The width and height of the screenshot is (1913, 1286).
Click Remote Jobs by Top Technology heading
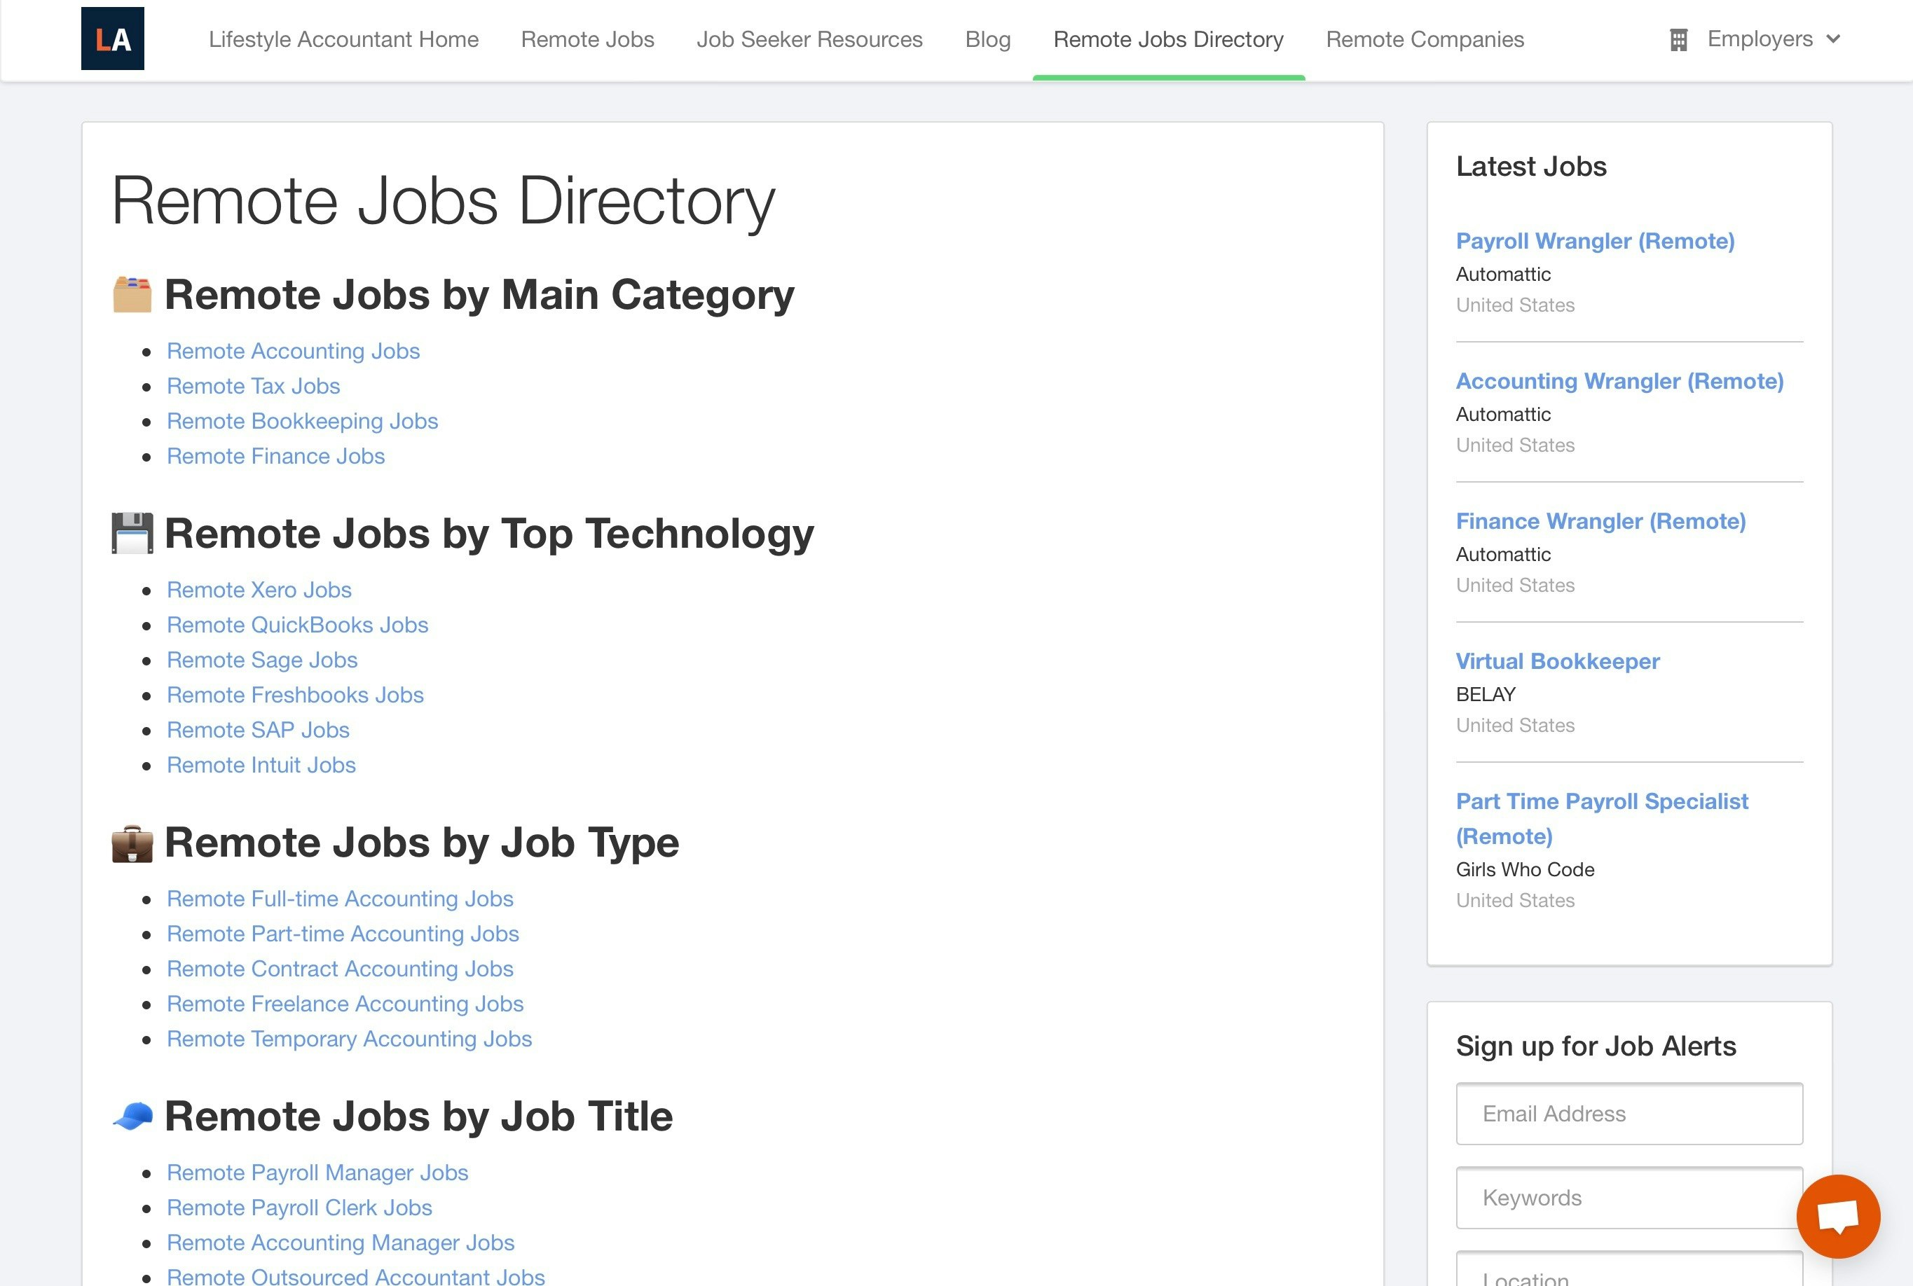point(489,534)
